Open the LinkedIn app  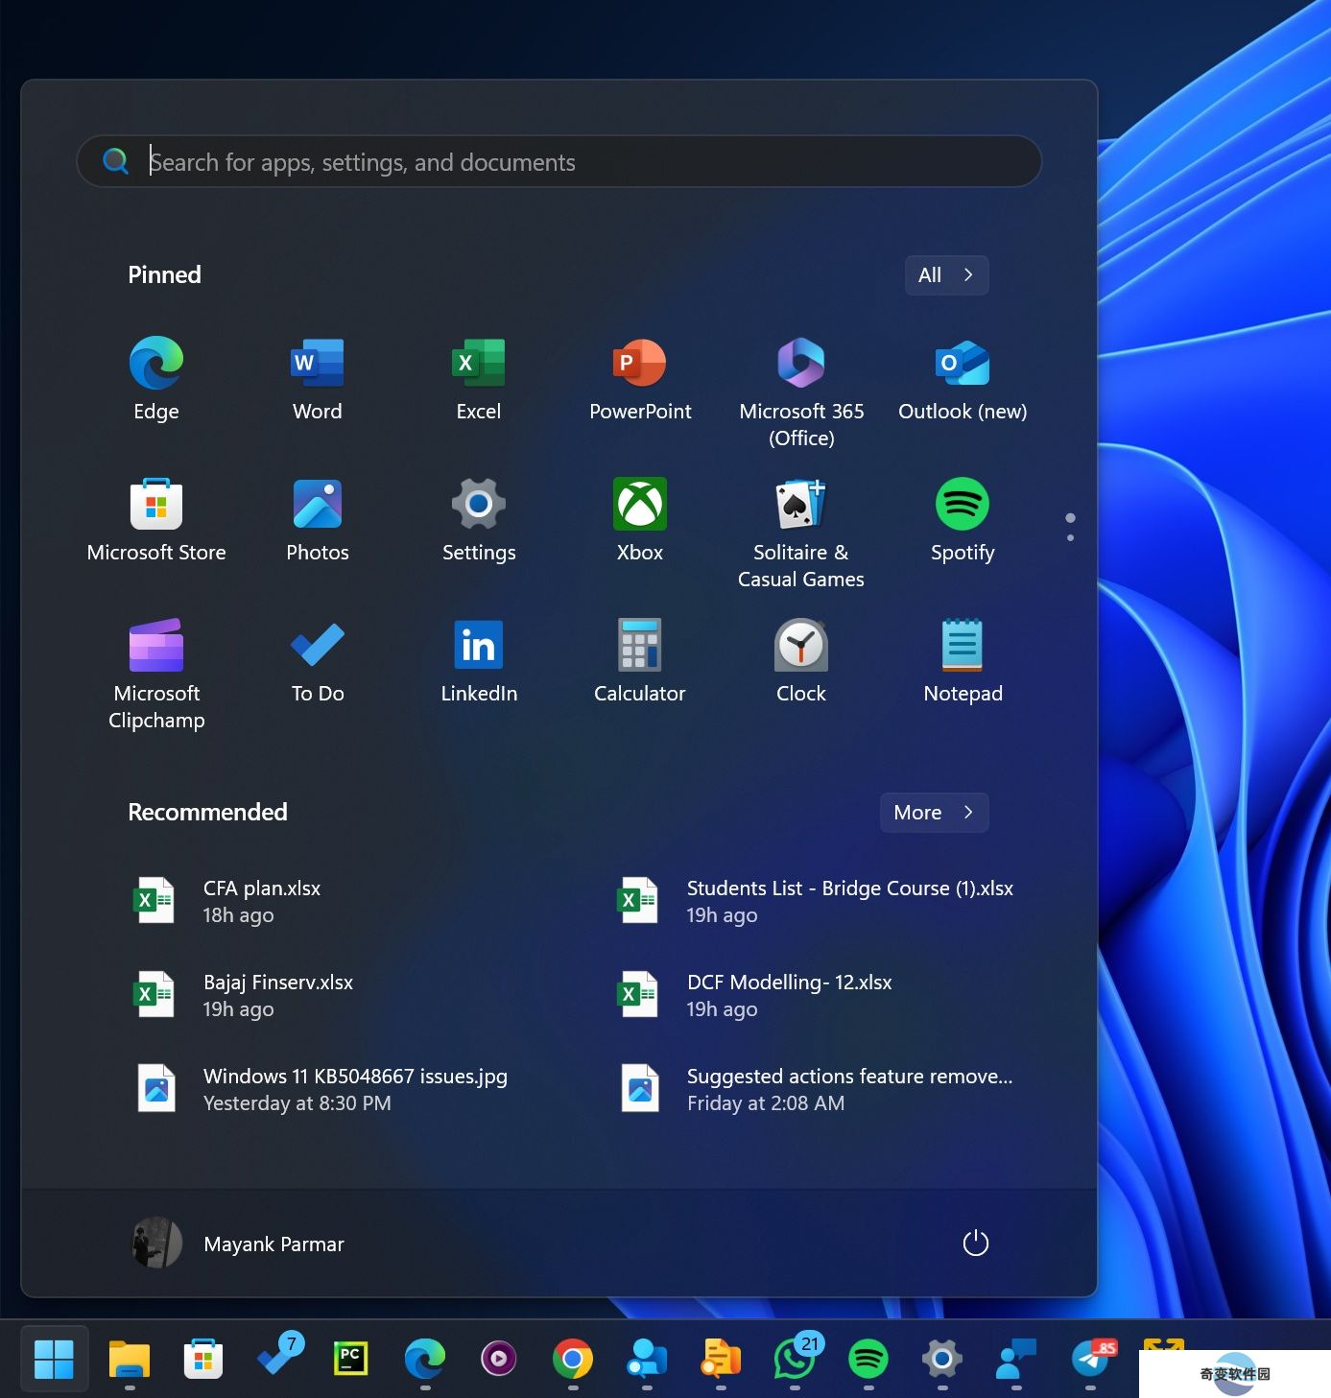pyautogui.click(x=479, y=661)
